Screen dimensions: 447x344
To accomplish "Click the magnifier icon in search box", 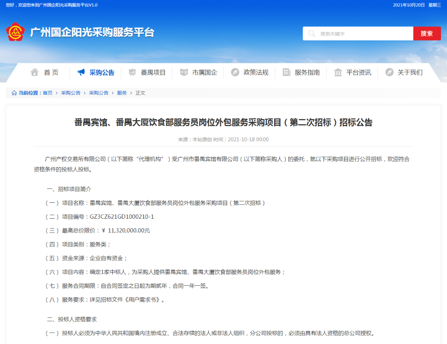I will click(312, 34).
